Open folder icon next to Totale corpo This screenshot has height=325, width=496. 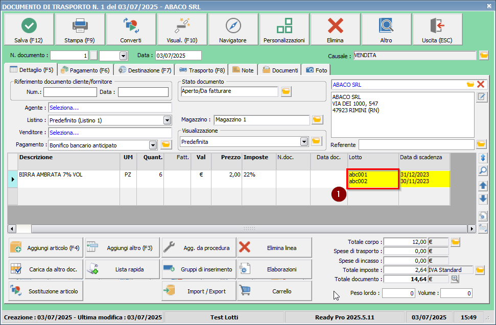(x=455, y=242)
